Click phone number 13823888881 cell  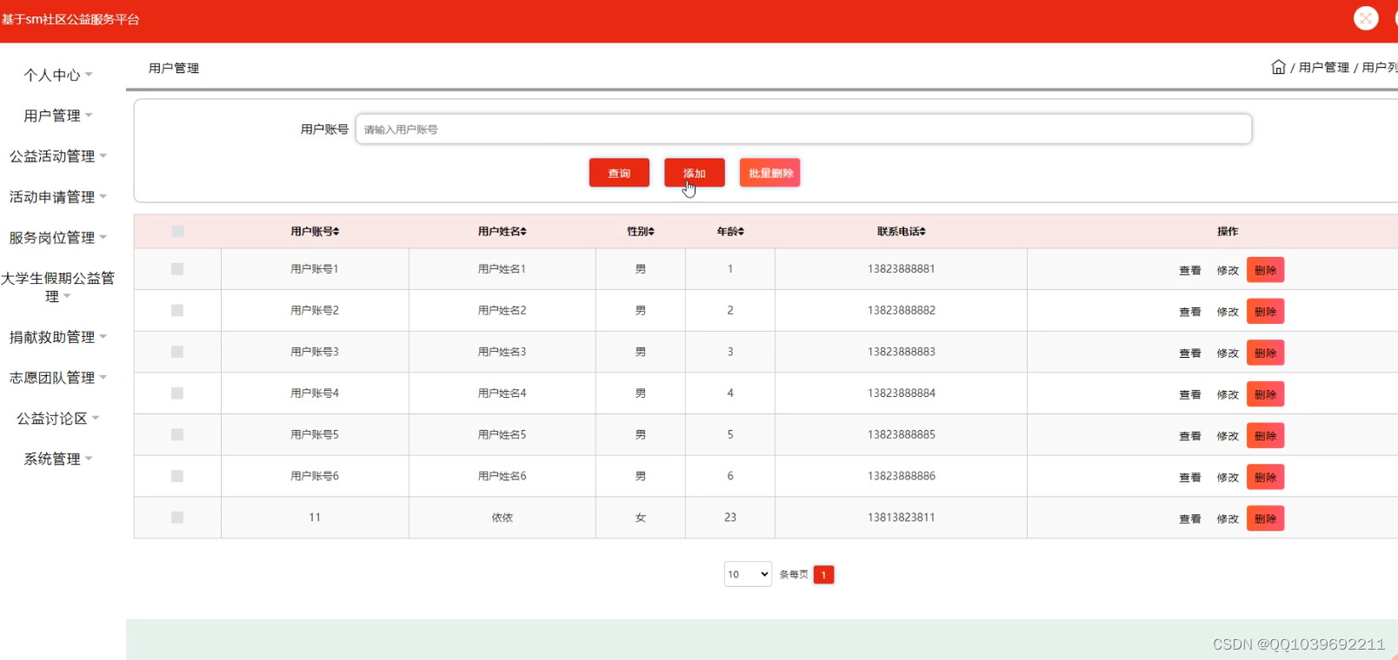tap(901, 269)
